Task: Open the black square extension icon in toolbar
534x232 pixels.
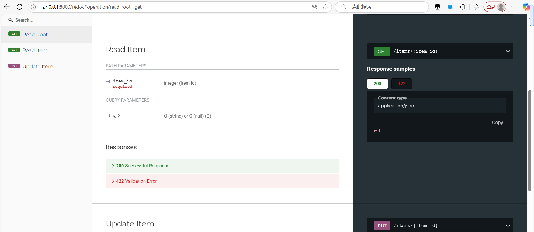Action: (437, 7)
